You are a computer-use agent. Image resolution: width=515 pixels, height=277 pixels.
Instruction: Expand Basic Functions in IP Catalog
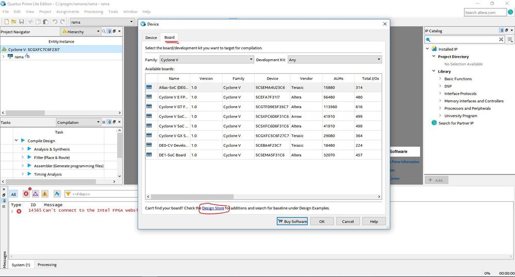click(440, 78)
